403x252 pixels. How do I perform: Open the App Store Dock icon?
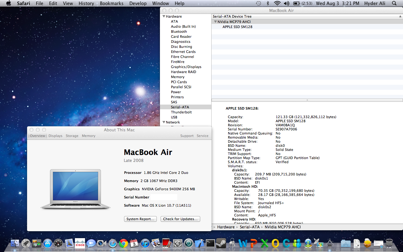tap(48, 243)
